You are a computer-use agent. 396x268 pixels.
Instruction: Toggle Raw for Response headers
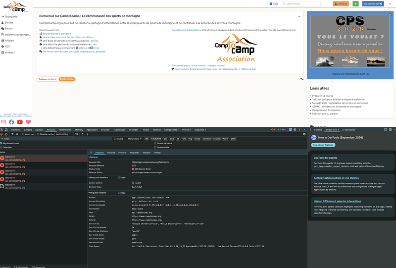(x=119, y=177)
